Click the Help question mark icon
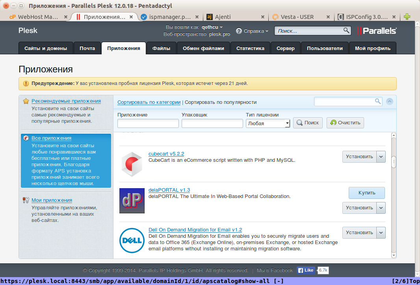 [x=239, y=31]
